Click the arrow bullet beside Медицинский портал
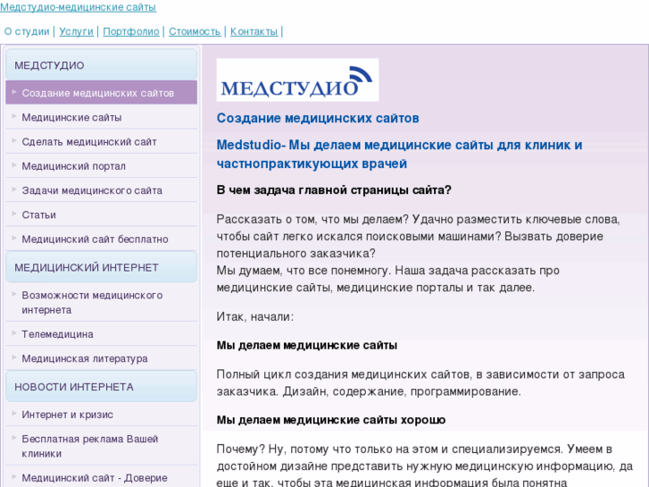The image size is (649, 487). tap(14, 165)
